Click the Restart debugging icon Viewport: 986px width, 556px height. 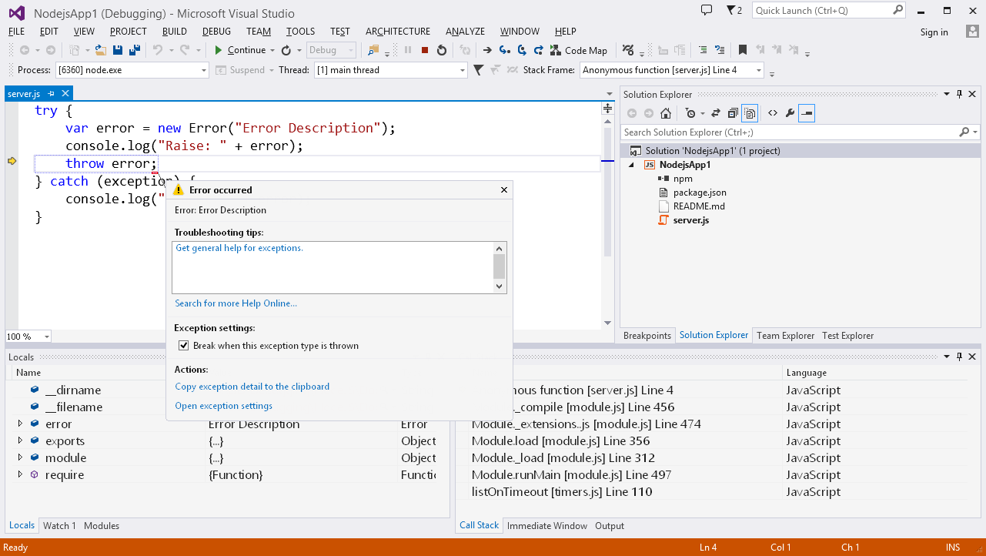coord(442,50)
